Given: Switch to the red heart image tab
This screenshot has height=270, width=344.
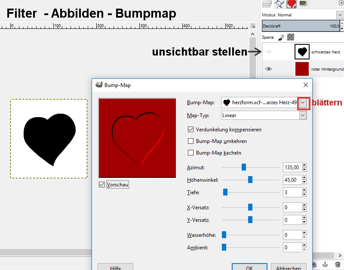Looking at the screenshot, I should pos(292,4).
